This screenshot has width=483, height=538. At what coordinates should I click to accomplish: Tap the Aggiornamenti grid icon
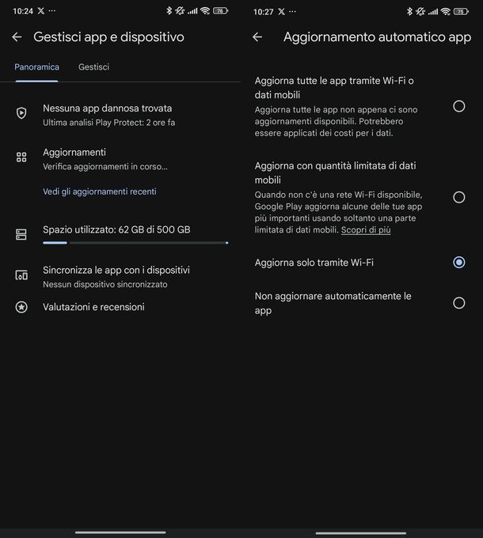(x=21, y=157)
